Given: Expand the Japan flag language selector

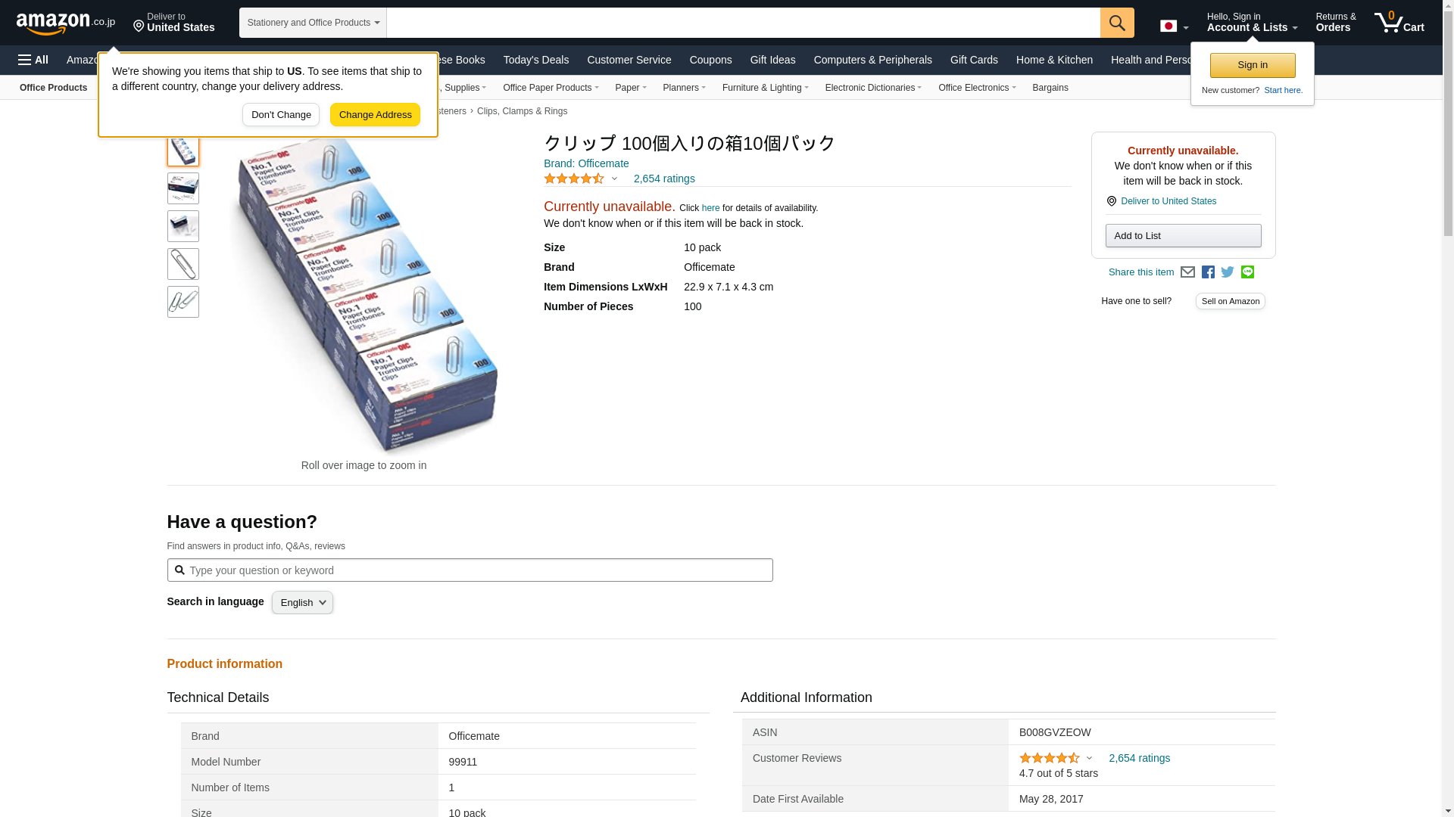Looking at the screenshot, I should point(1174,26).
